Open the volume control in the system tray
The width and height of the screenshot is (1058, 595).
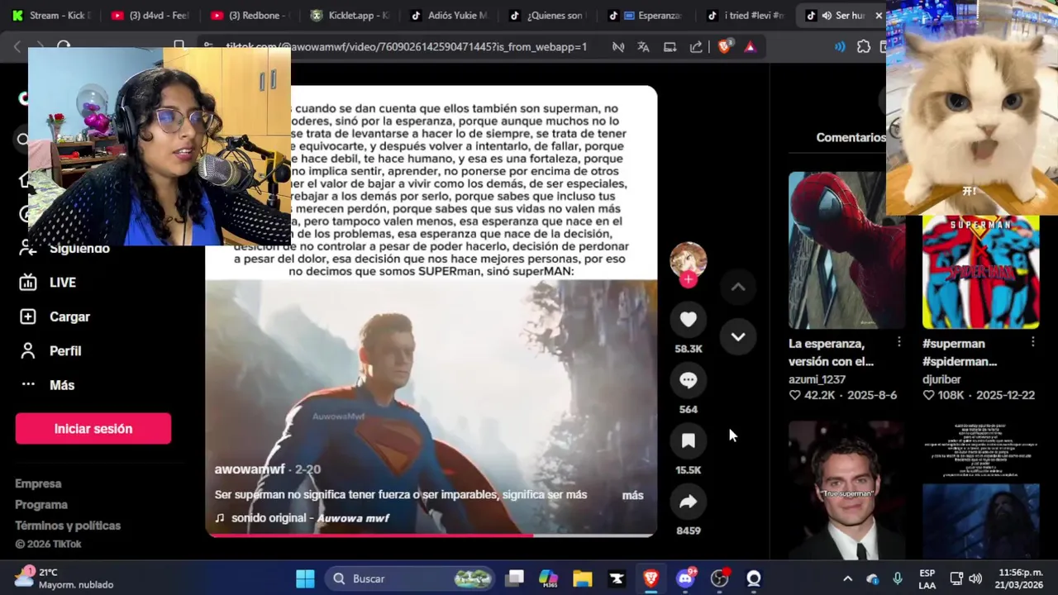click(x=975, y=578)
